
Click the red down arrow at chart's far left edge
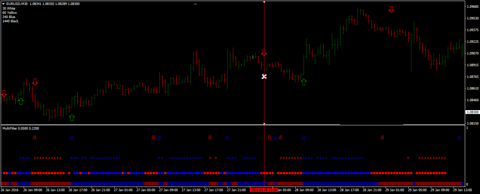pyautogui.click(x=4, y=94)
